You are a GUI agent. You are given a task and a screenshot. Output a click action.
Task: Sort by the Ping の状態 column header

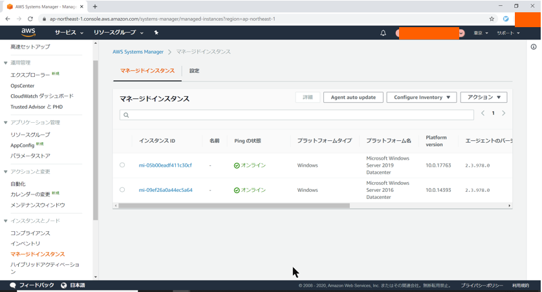pyautogui.click(x=248, y=141)
